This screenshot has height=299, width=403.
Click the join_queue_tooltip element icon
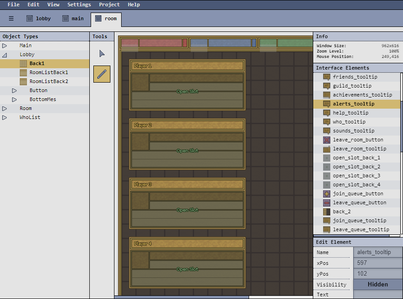tap(327, 220)
